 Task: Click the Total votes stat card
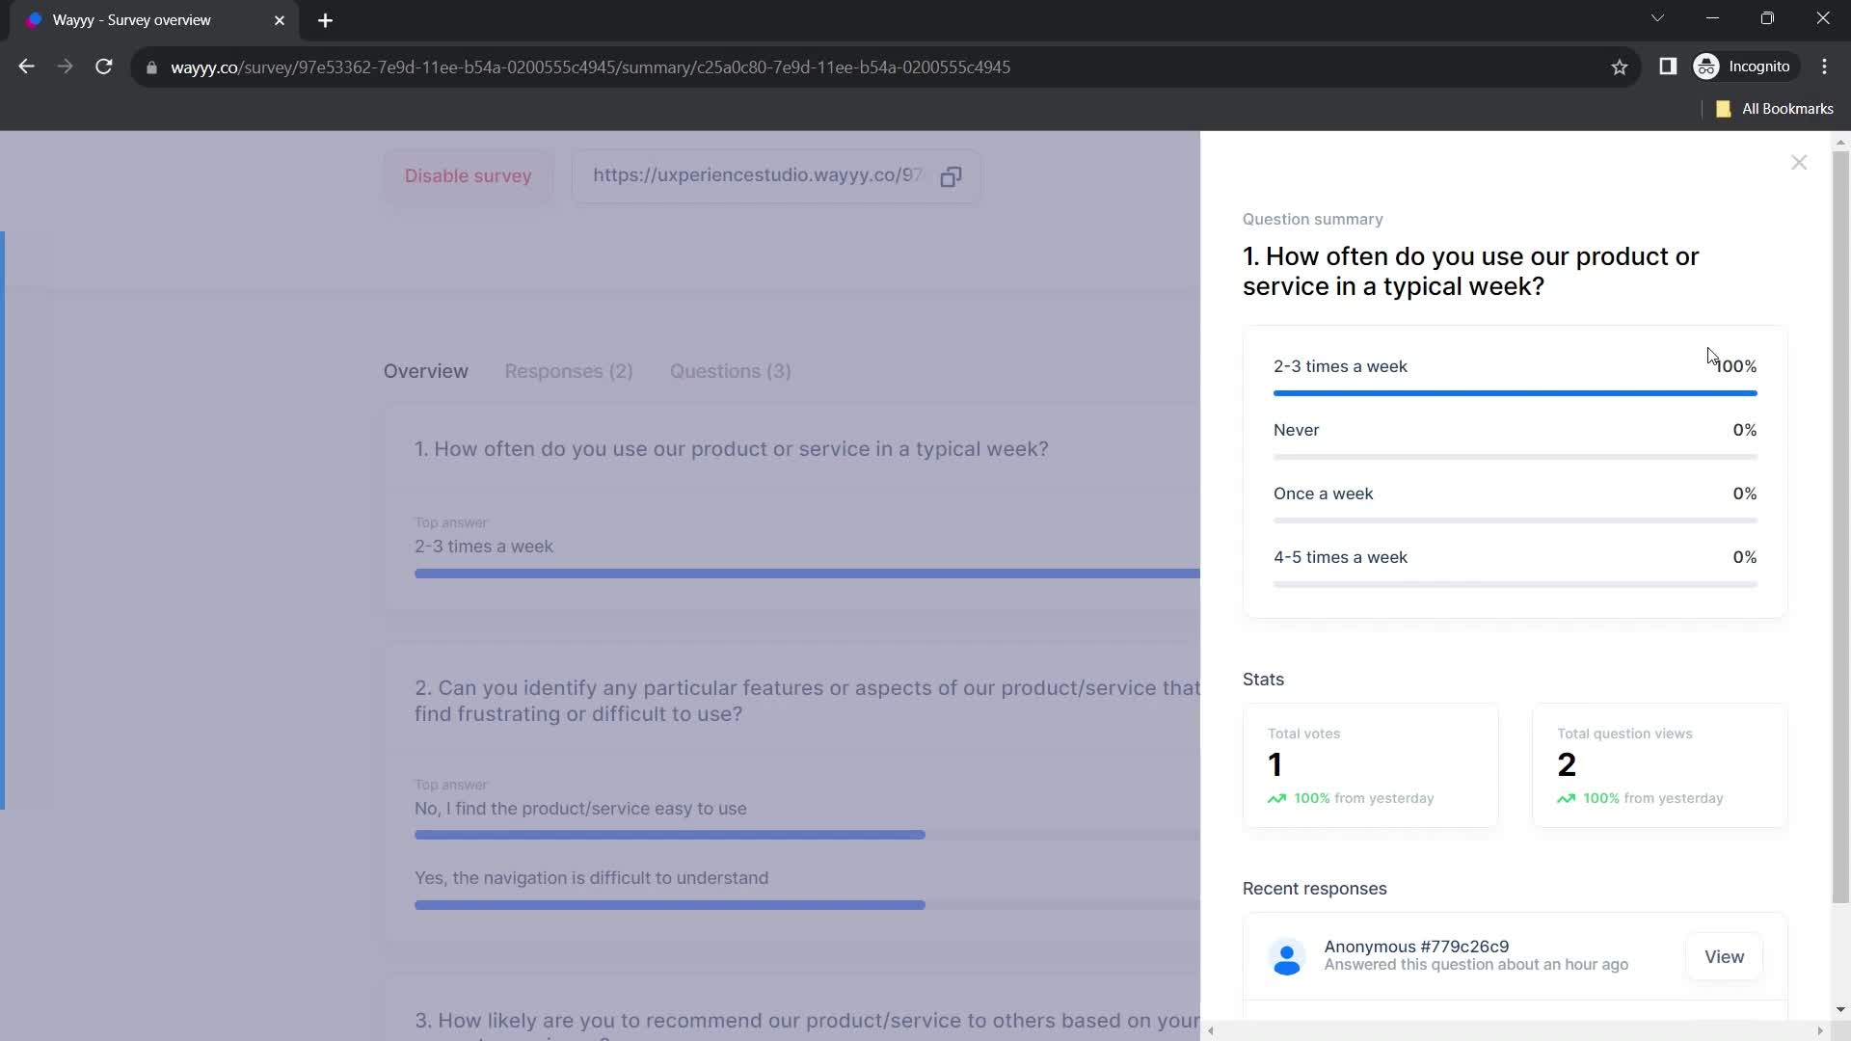pyautogui.click(x=1370, y=765)
